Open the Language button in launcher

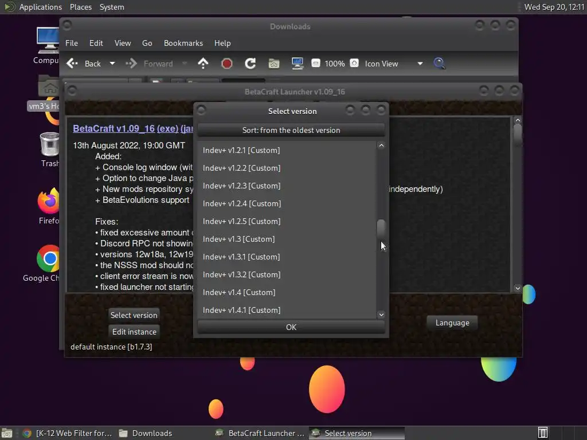pos(452,323)
